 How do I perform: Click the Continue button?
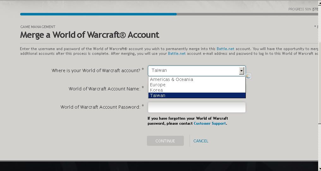[x=165, y=141]
